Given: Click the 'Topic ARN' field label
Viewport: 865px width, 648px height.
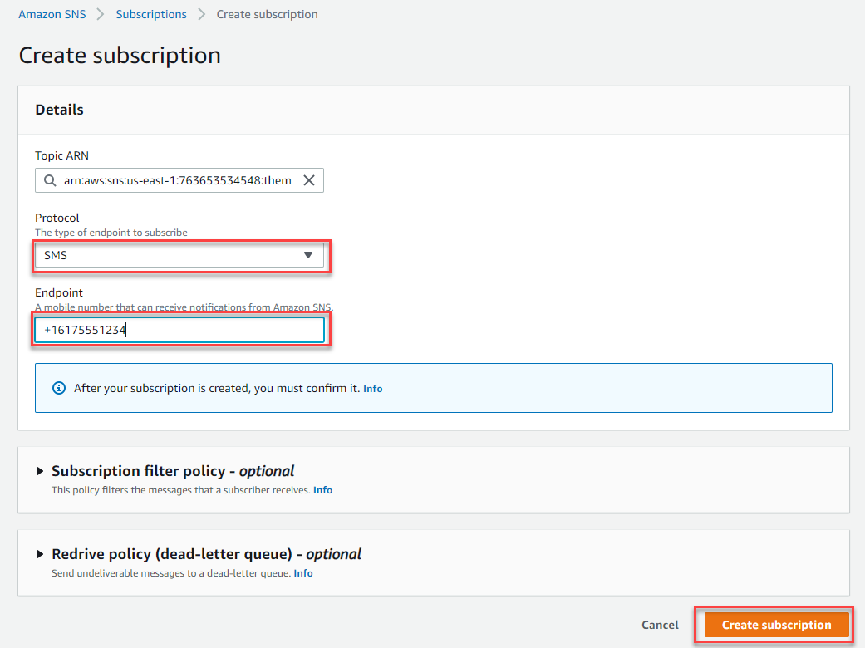Looking at the screenshot, I should point(61,155).
